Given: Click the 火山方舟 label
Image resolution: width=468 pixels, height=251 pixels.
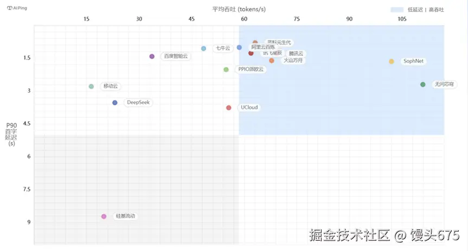Looking at the screenshot, I should coord(293,61).
